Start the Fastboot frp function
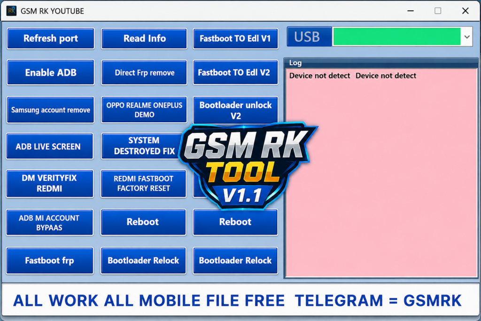 pyautogui.click(x=49, y=260)
